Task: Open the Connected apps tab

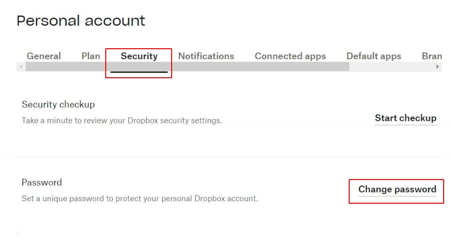Action: point(290,56)
